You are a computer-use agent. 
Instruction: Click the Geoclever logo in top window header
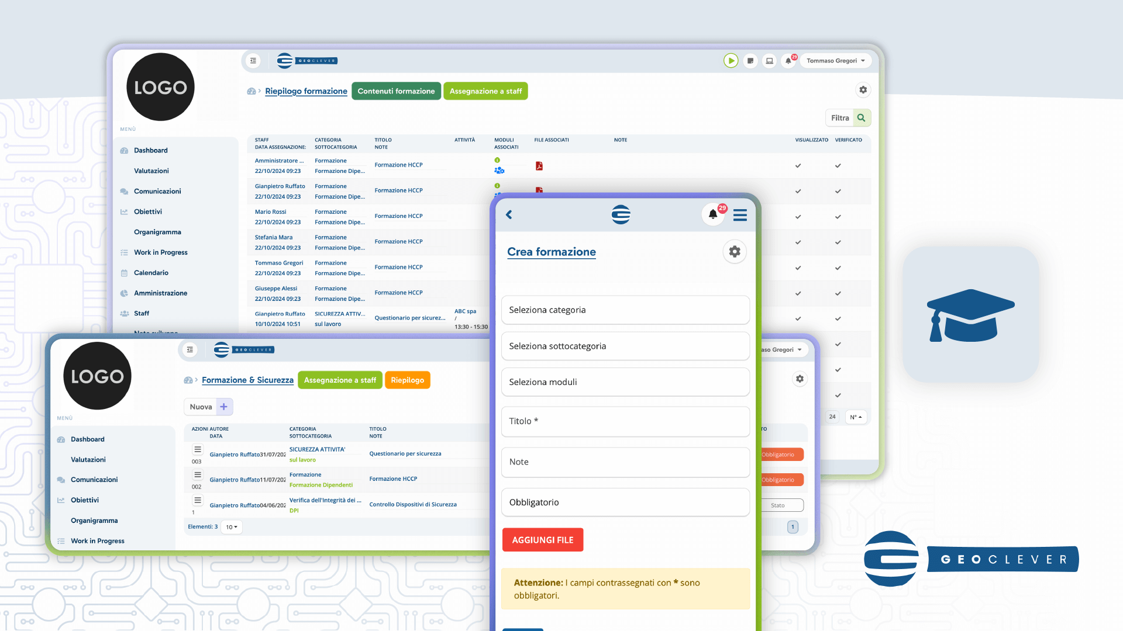tap(307, 61)
